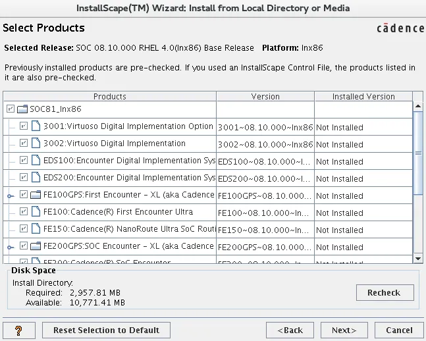
Task: Click the document icon for 3001:Virtuoso Digital Implementation Option
Action: [x=36, y=126]
